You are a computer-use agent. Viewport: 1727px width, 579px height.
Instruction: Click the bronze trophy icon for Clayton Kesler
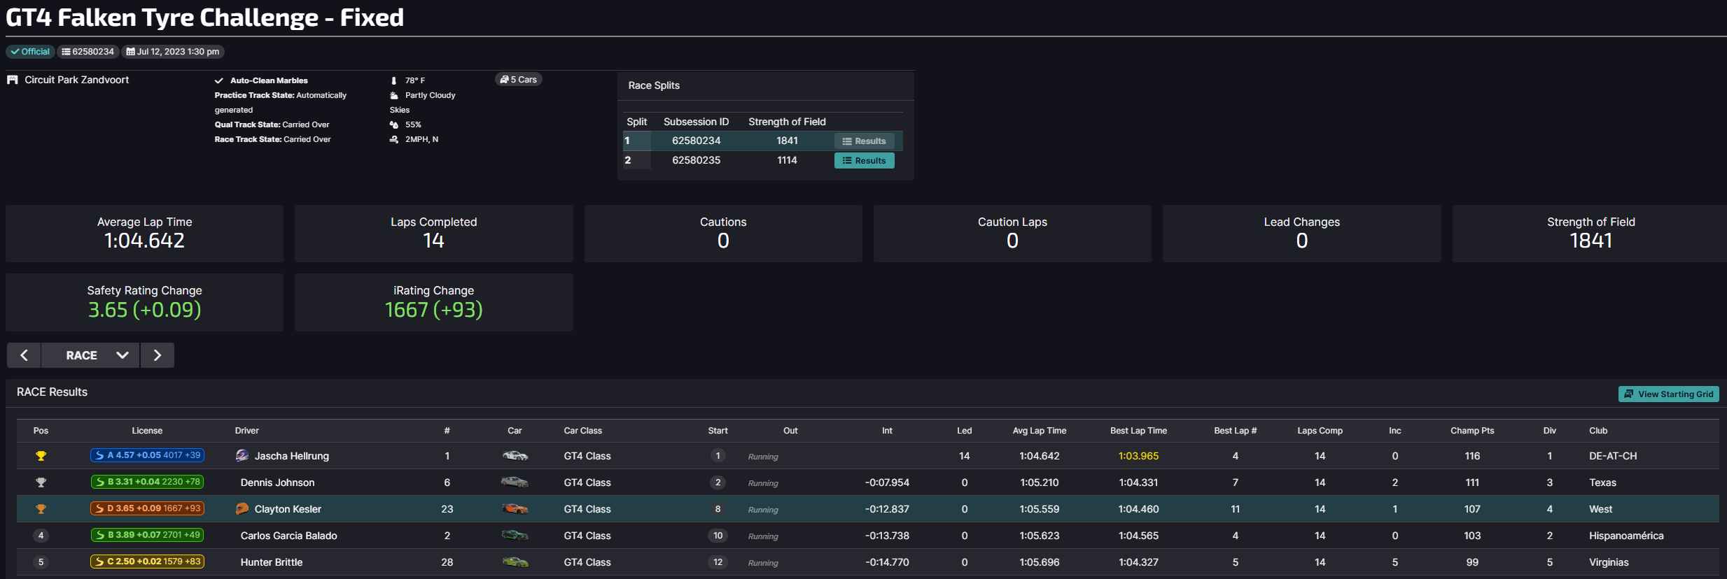41,509
